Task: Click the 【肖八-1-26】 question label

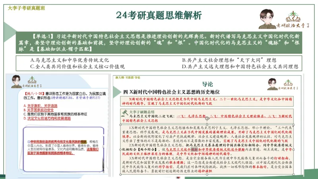Action: tap(34, 93)
